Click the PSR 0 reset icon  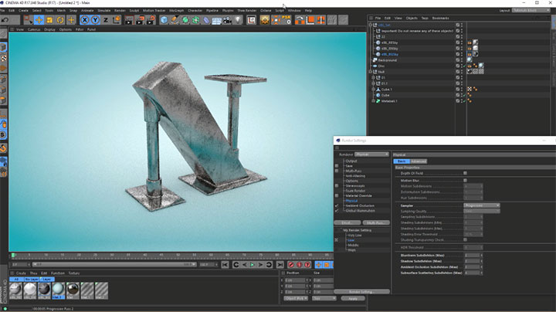(286, 20)
